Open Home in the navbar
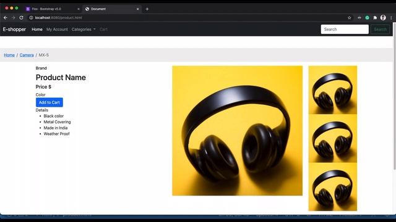 click(x=37, y=30)
